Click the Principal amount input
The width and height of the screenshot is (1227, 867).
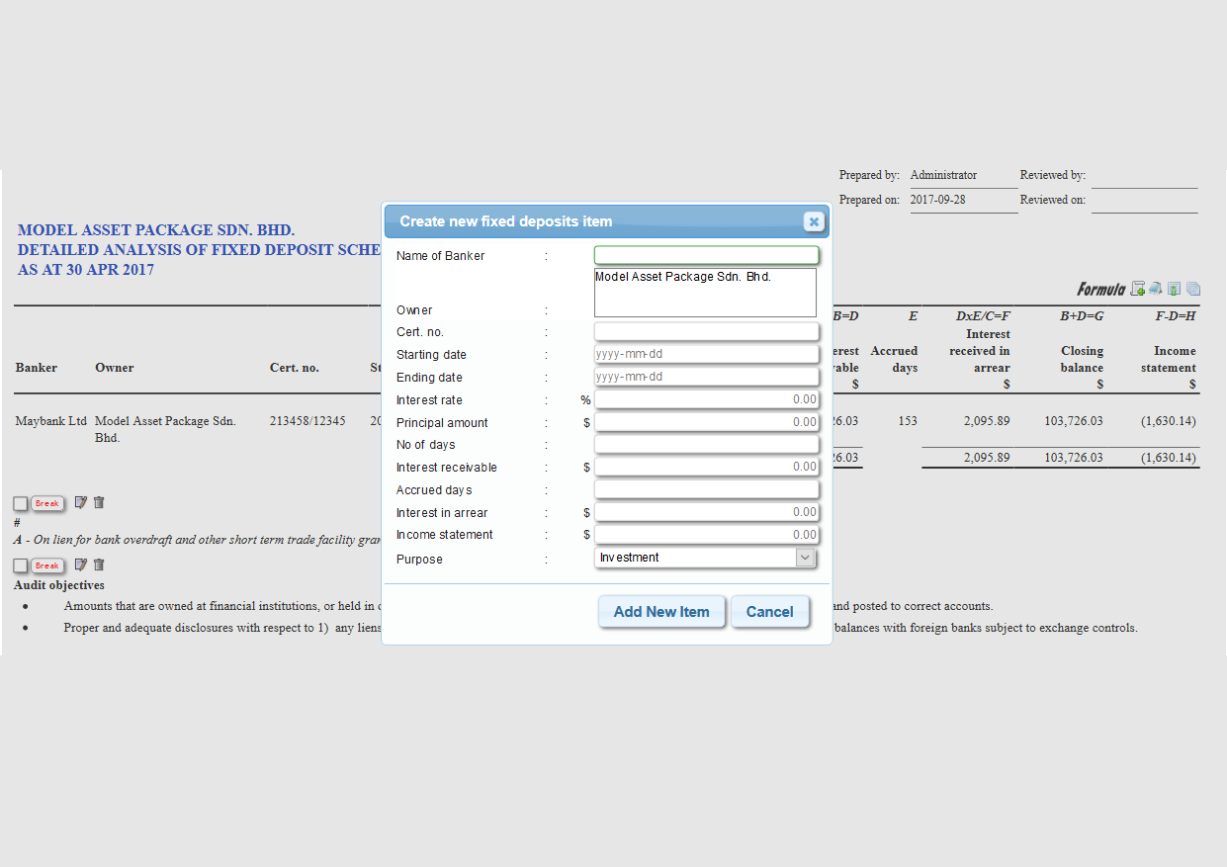(706, 422)
